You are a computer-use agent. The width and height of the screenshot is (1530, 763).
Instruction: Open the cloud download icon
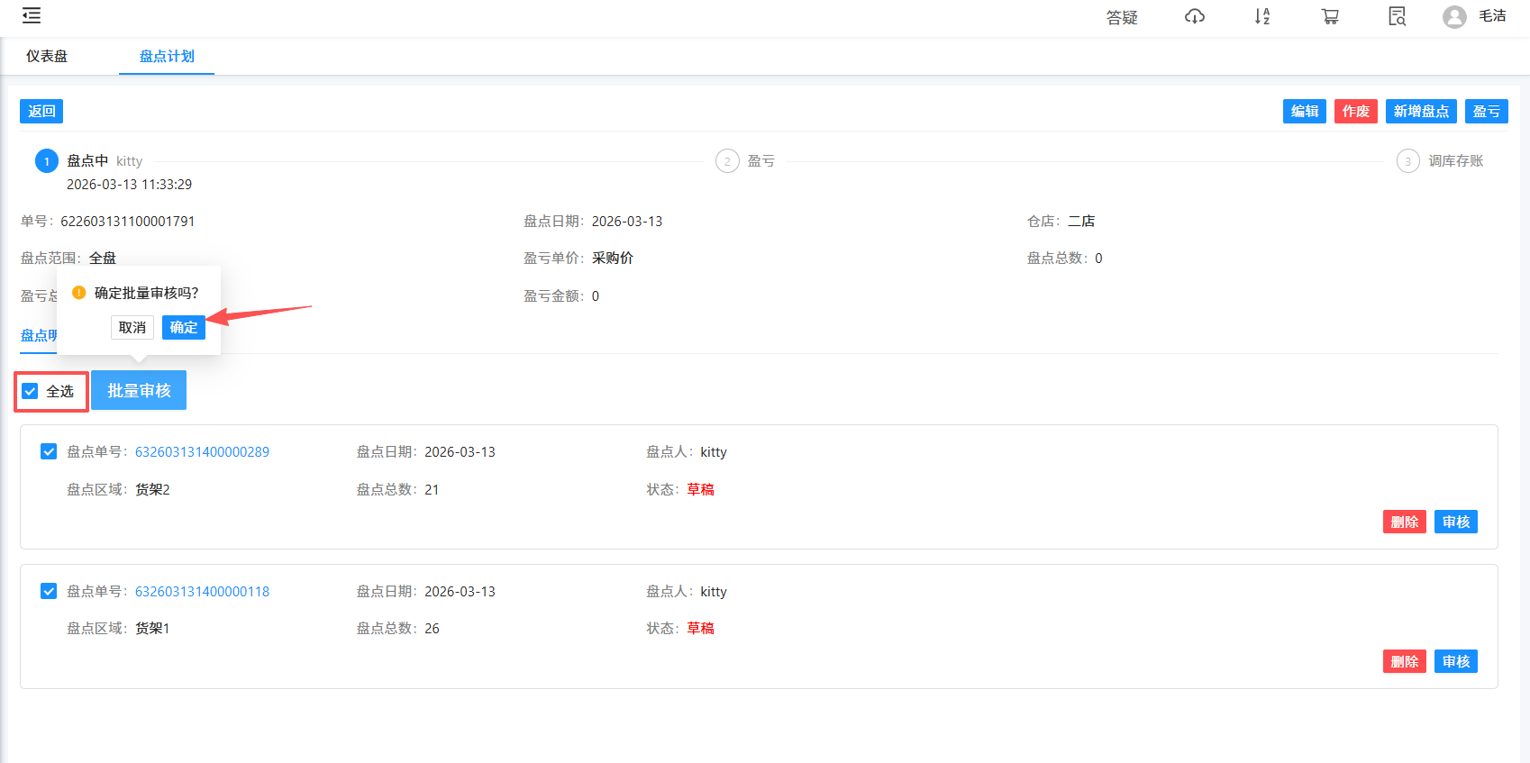pos(1194,16)
